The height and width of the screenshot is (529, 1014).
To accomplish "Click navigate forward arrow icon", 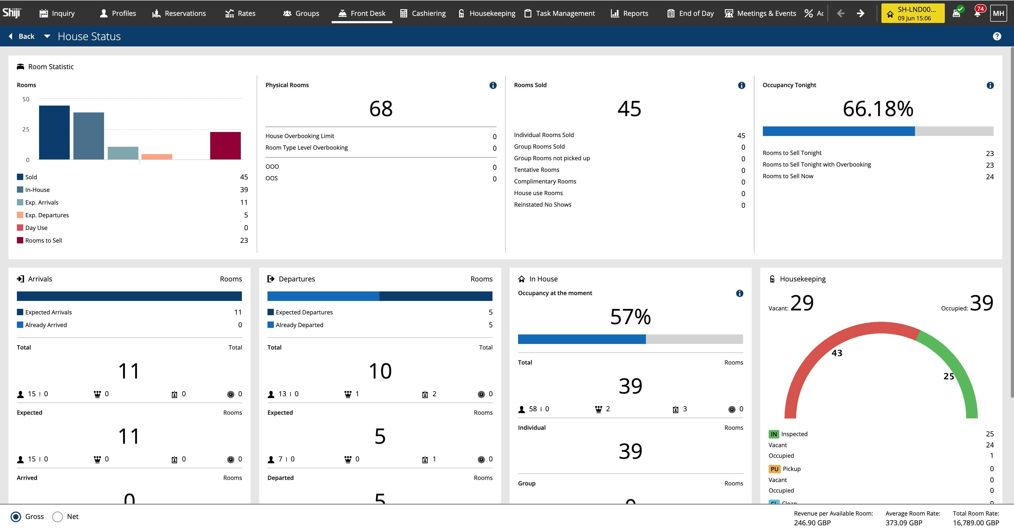I will coord(861,13).
